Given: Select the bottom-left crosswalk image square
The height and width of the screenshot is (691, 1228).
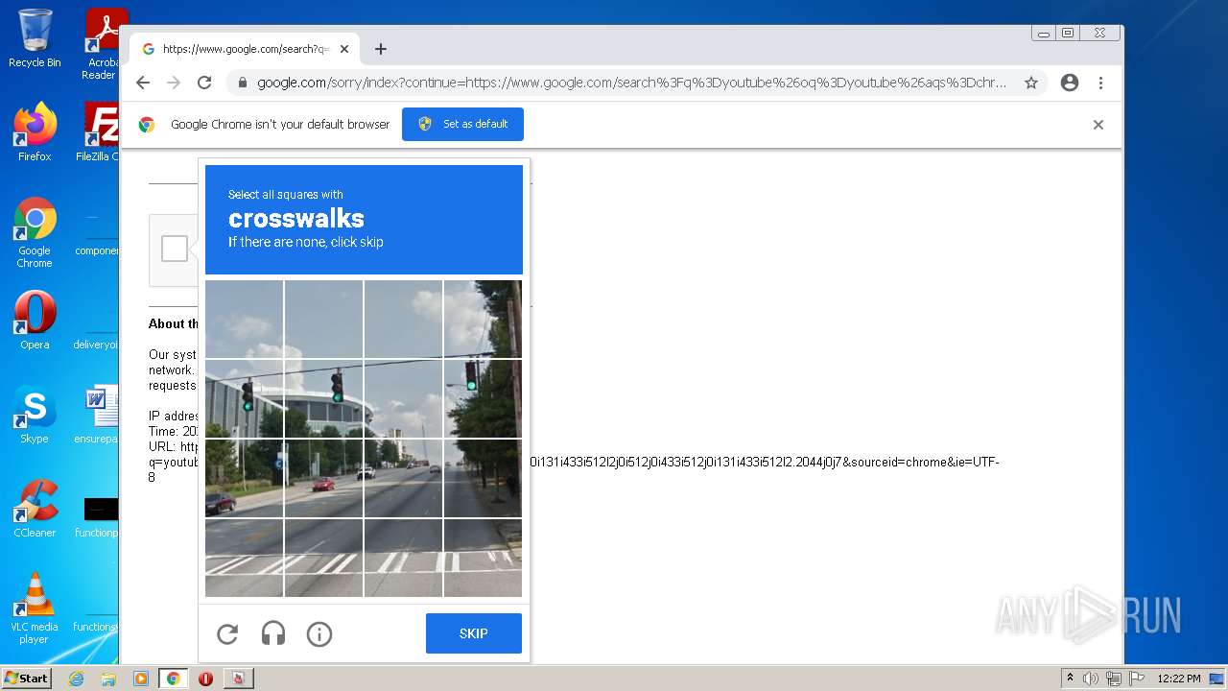Looking at the screenshot, I should tap(245, 558).
